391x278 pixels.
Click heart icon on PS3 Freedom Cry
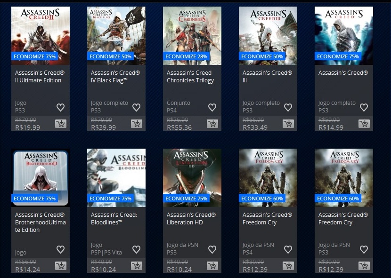[x=364, y=249]
